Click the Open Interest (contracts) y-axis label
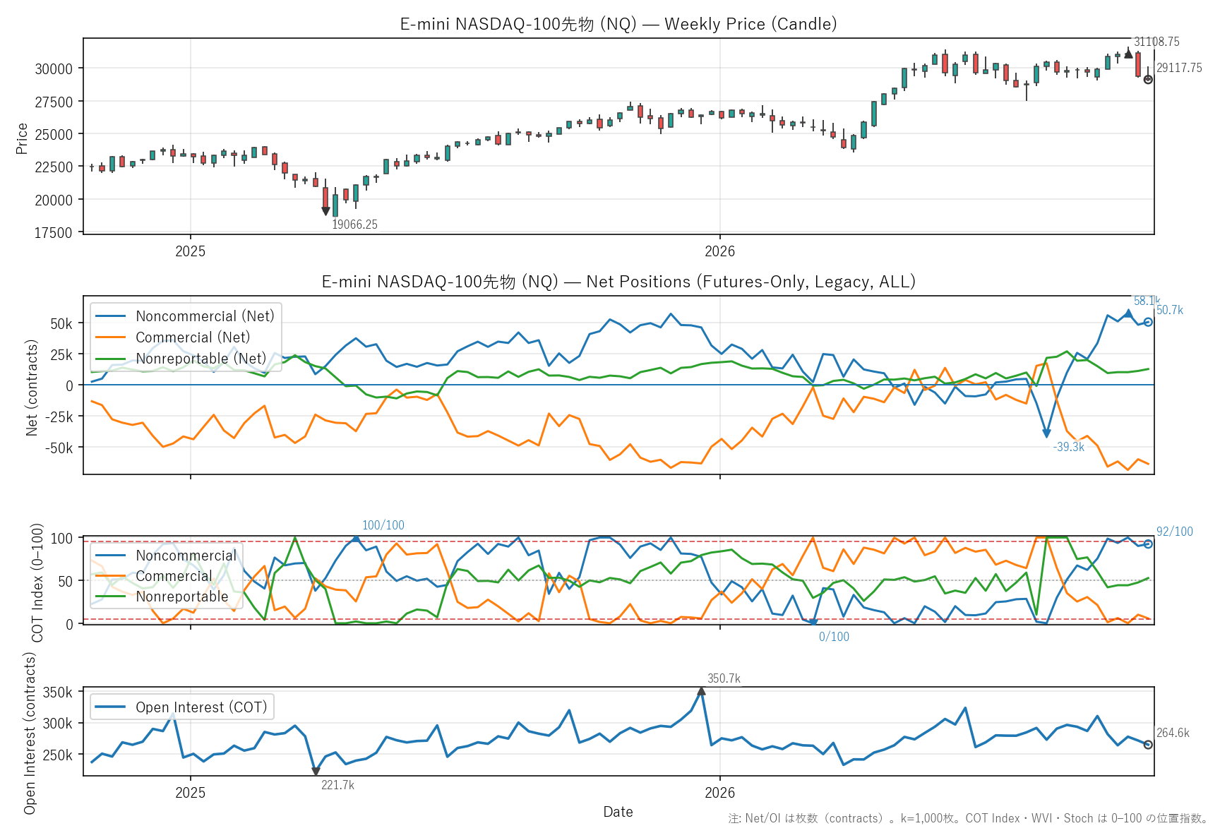Screen dimensions: 1220x833 click(x=29, y=733)
